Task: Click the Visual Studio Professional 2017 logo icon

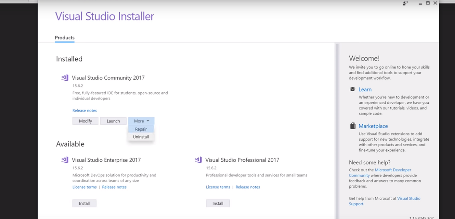Action: 198,160
